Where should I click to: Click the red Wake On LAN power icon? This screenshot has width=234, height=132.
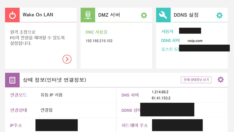(12, 15)
